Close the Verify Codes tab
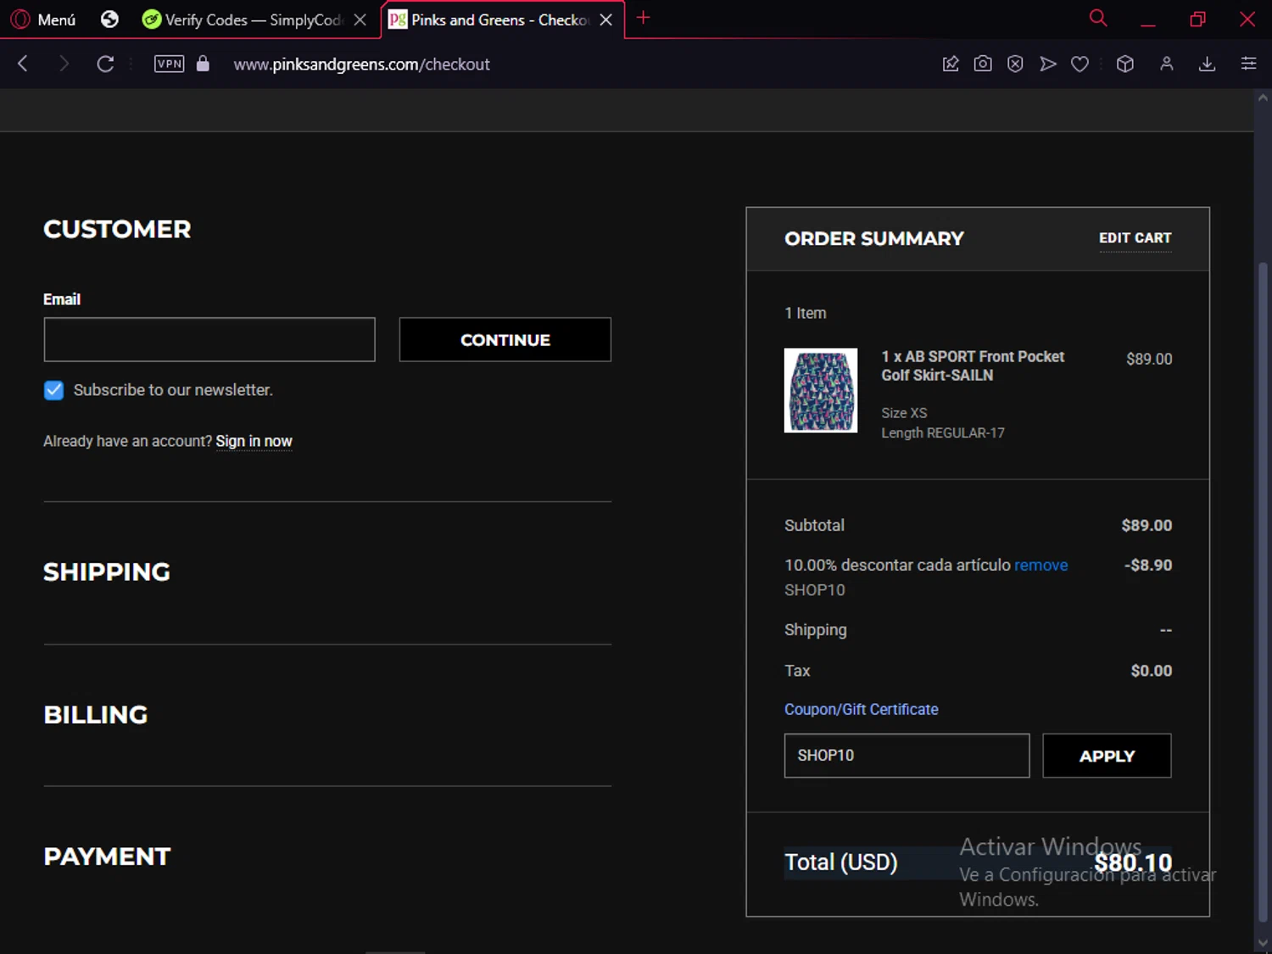The image size is (1272, 954). [360, 20]
